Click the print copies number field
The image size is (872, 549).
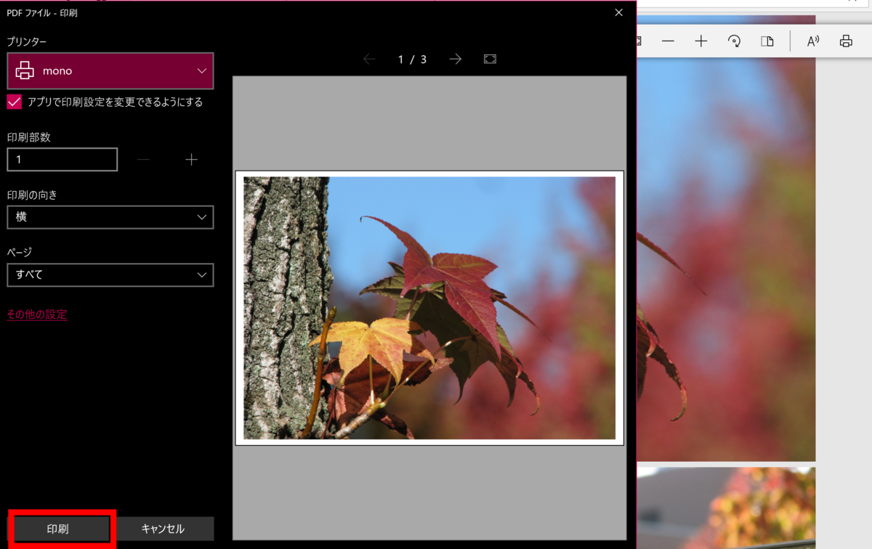click(62, 159)
